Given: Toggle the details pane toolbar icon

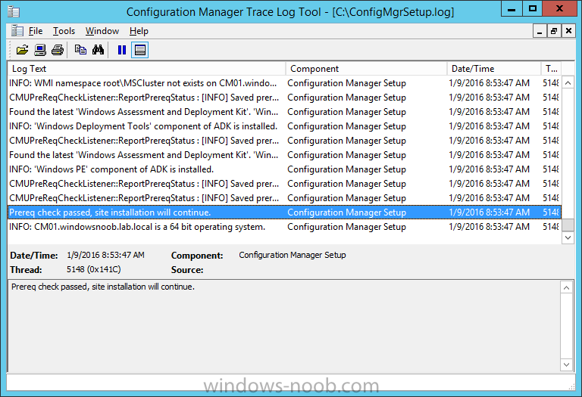Looking at the screenshot, I should coord(140,50).
